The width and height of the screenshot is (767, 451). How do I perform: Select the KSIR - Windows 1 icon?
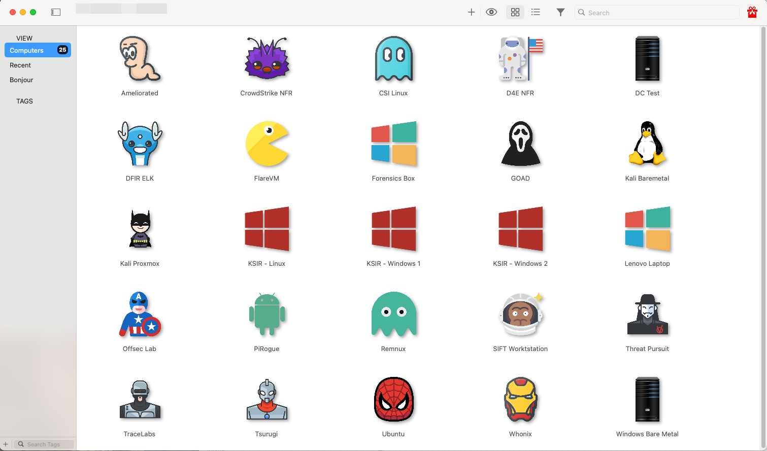coord(393,229)
